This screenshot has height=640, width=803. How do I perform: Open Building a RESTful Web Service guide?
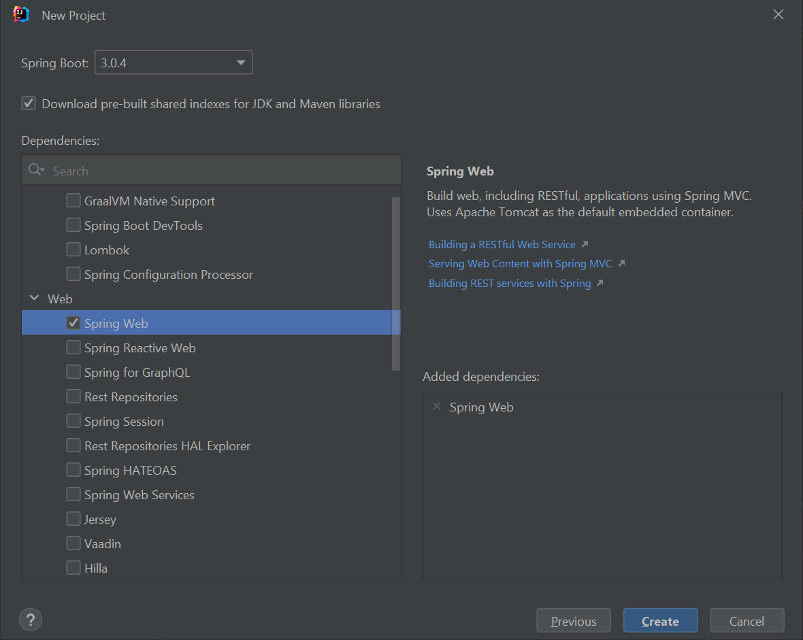coord(502,245)
